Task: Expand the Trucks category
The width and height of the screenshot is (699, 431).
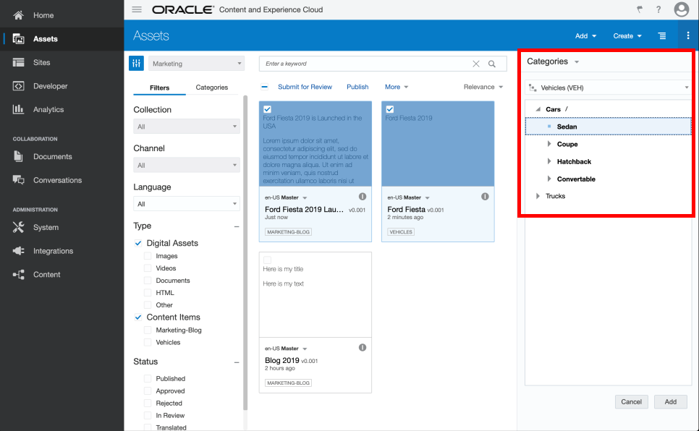Action: [x=538, y=196]
